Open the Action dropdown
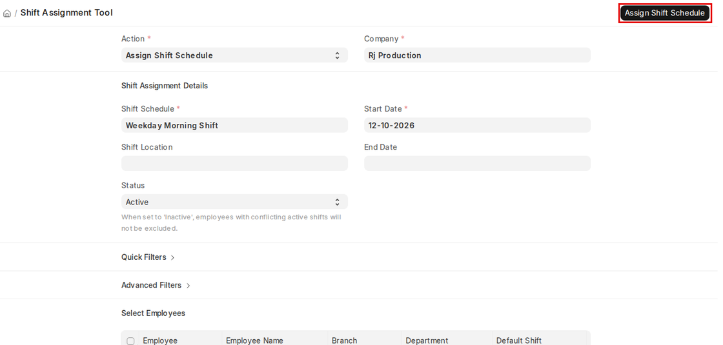The width and height of the screenshot is (723, 345). tap(234, 55)
